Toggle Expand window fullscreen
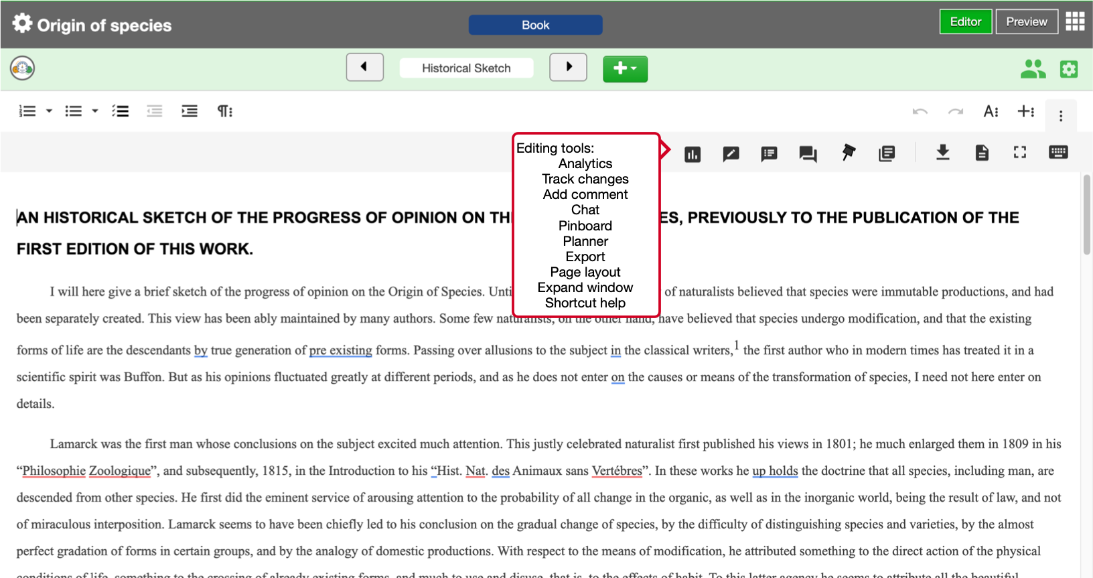 [x=1019, y=153]
